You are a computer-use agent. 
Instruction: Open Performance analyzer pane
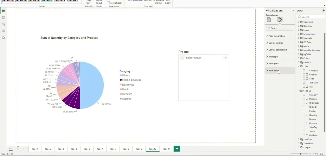point(158,2)
